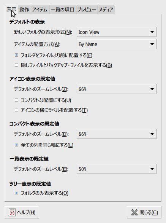The image size is (166, 223).
Task: Click the ヘルプ(H) button
Action: [22, 212]
